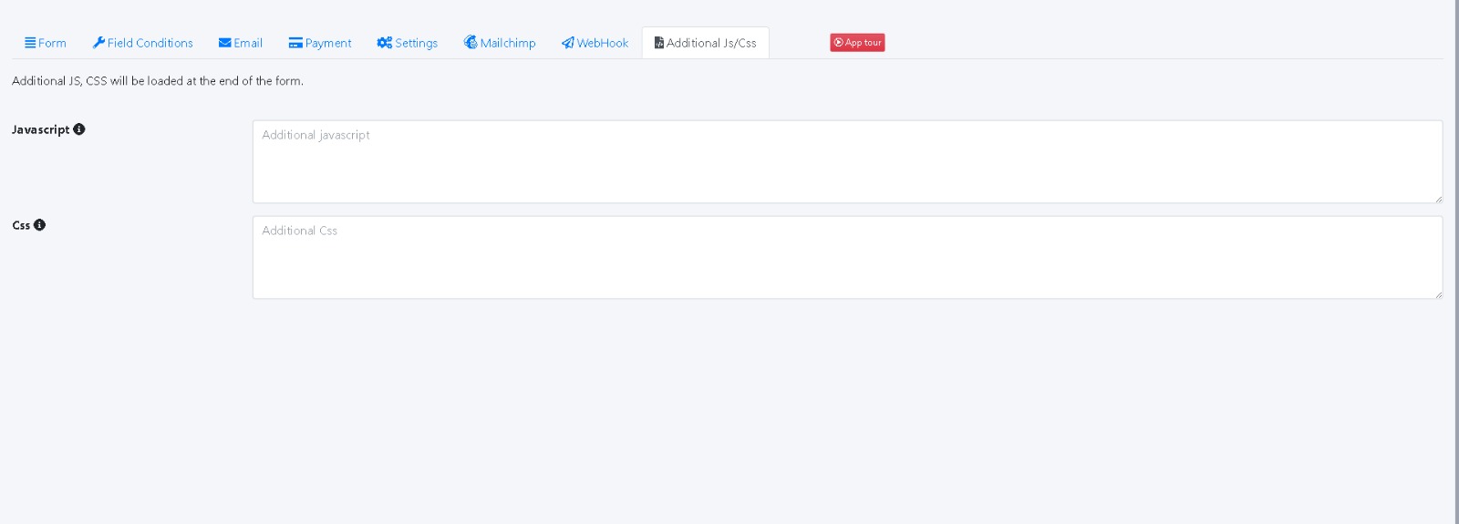1459x524 pixels.
Task: Click the paper plane WebHook icon
Action: (567, 43)
